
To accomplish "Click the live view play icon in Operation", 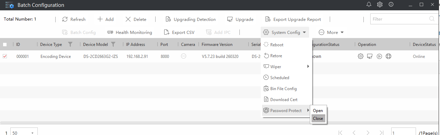I will click(379, 56).
